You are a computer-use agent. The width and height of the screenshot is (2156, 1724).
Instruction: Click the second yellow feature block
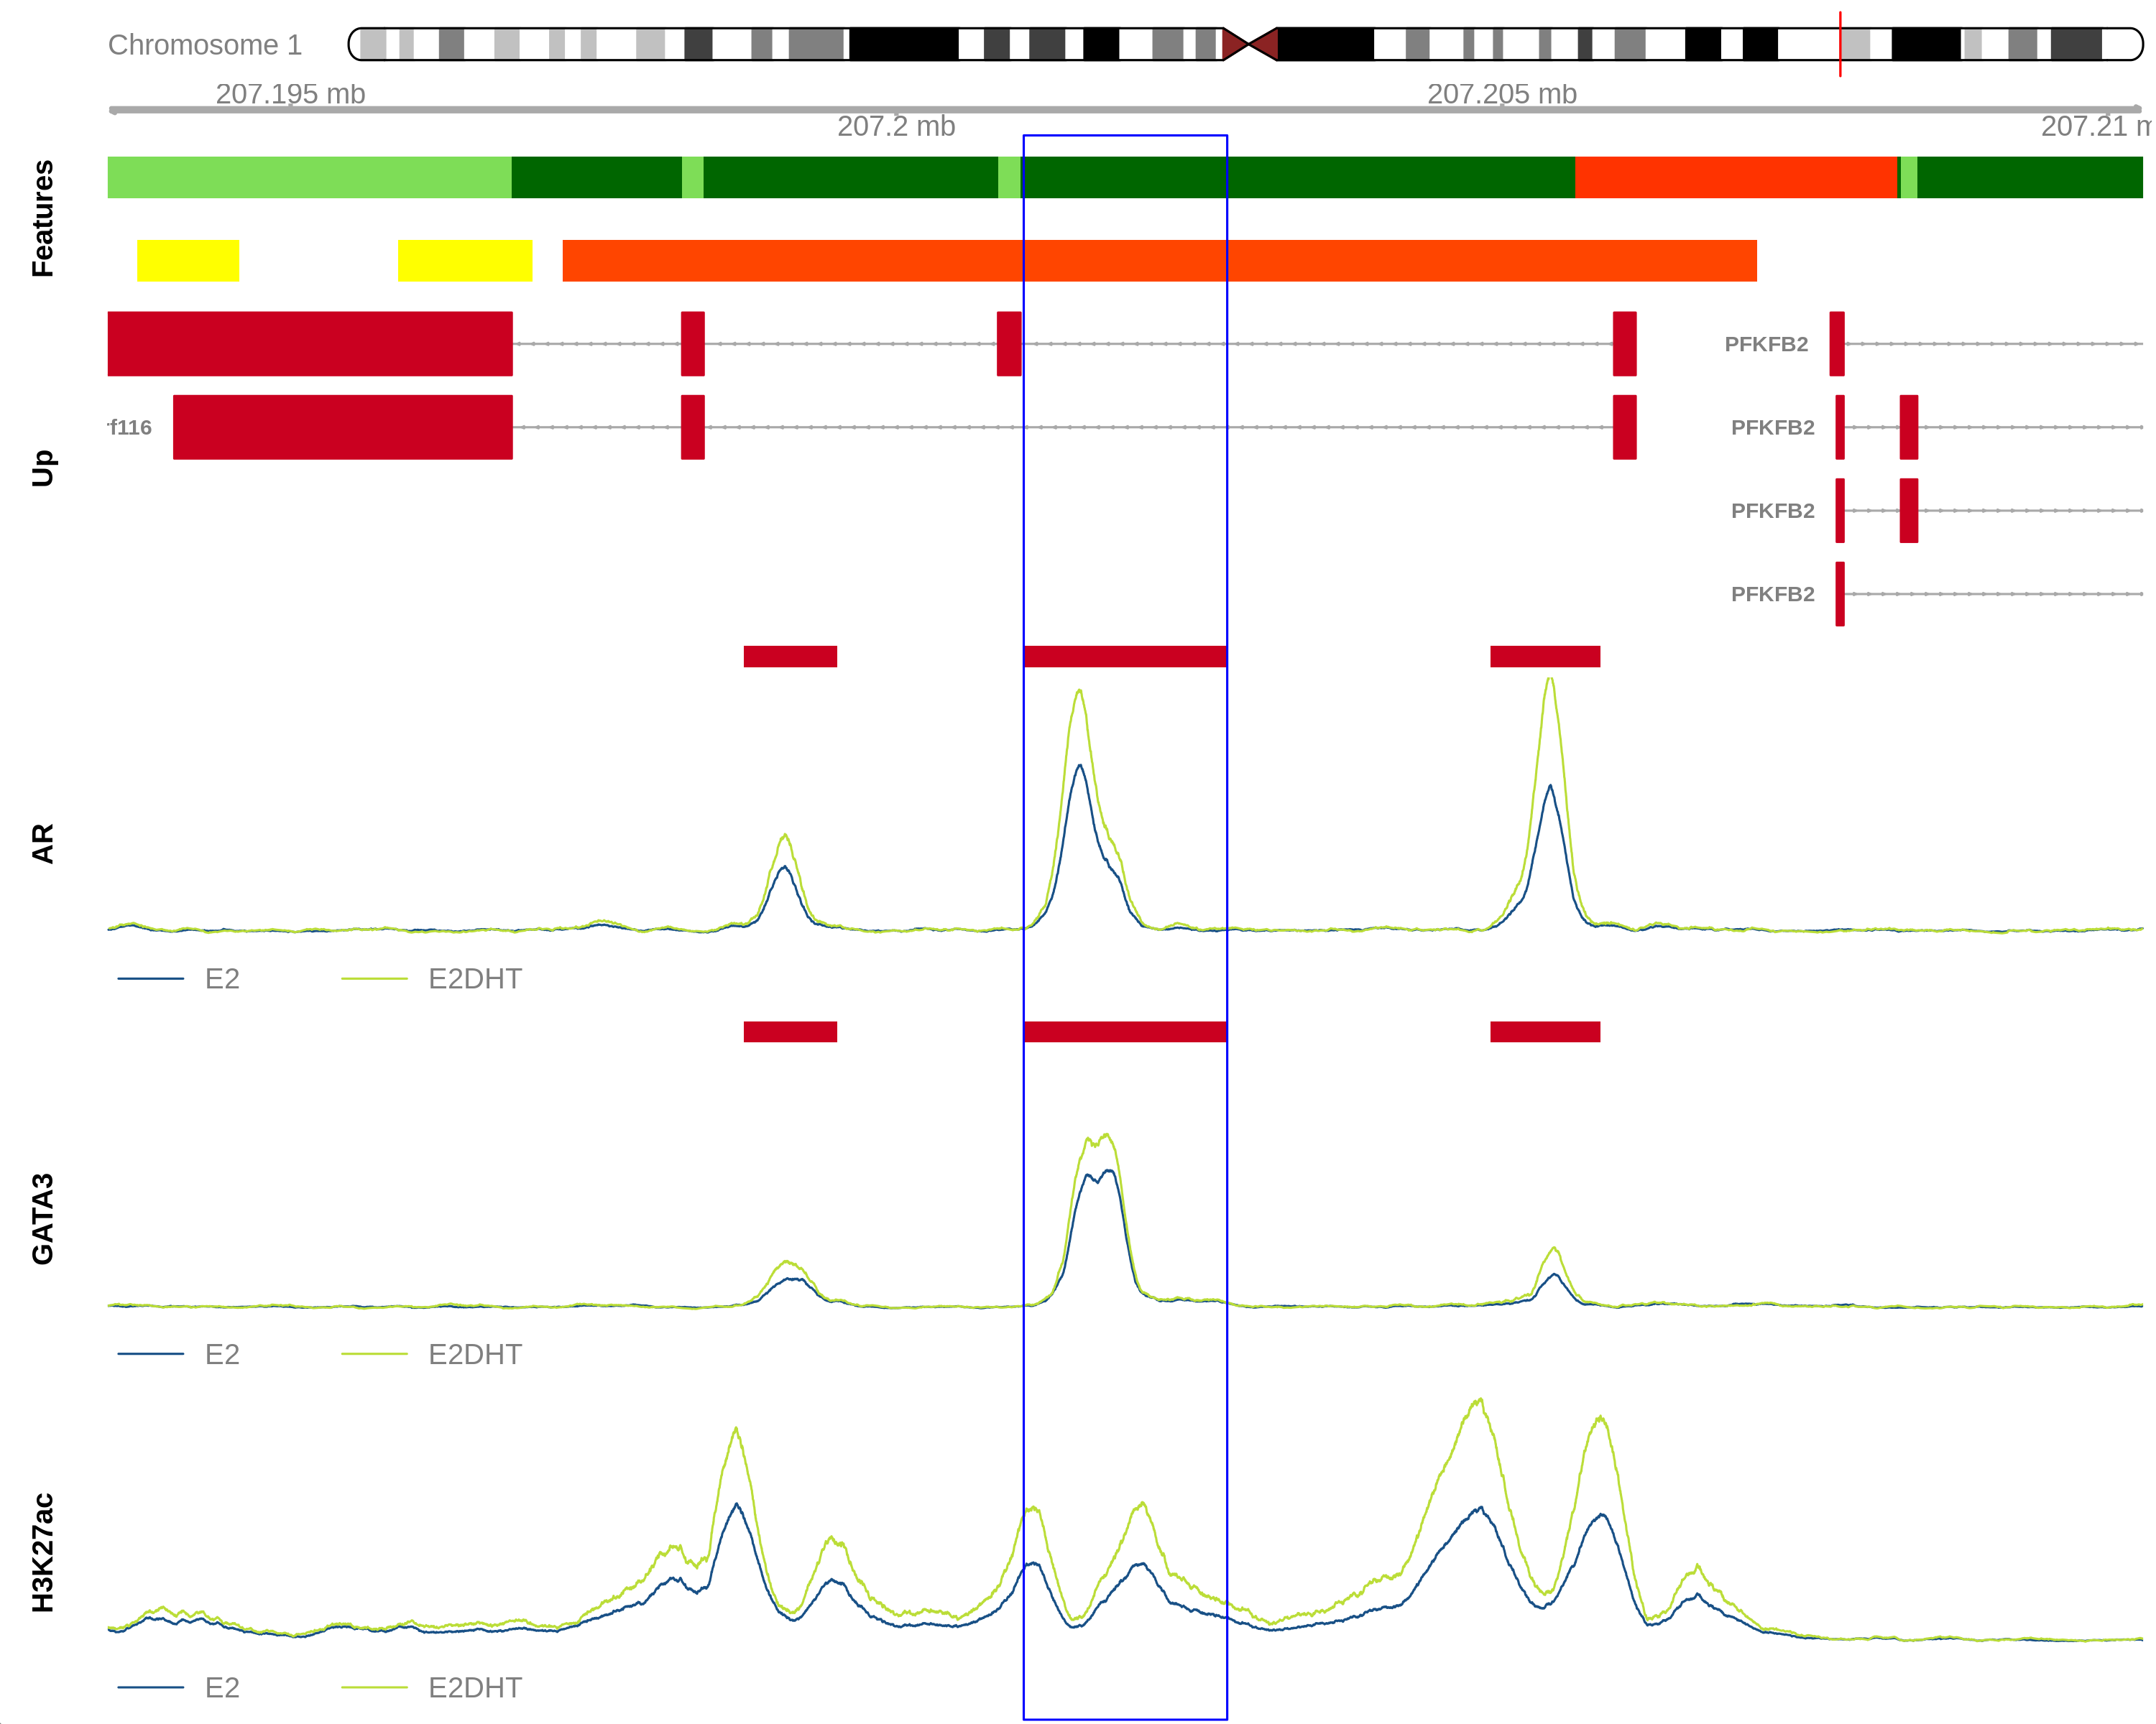pos(464,260)
